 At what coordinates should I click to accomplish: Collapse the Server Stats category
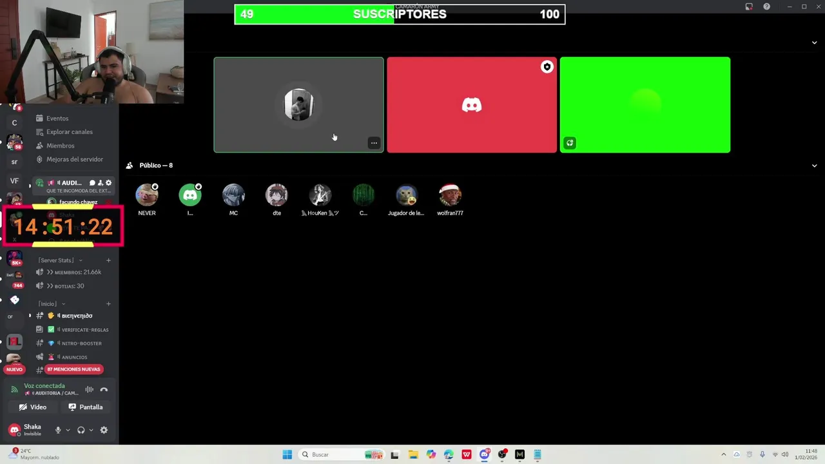coord(60,260)
